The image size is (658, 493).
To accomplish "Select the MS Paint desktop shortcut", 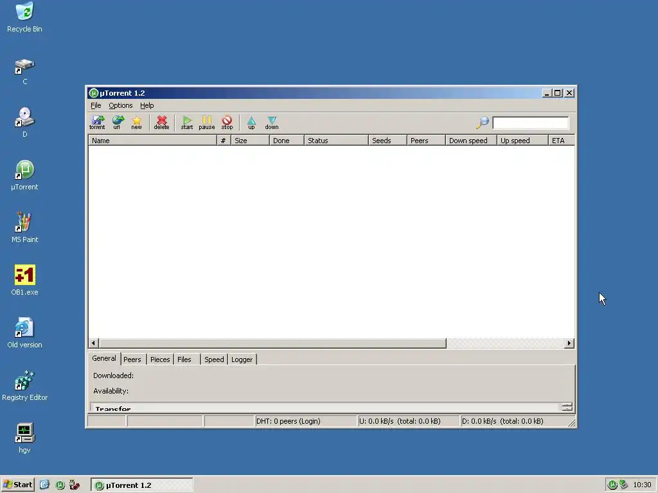I will (x=24, y=228).
